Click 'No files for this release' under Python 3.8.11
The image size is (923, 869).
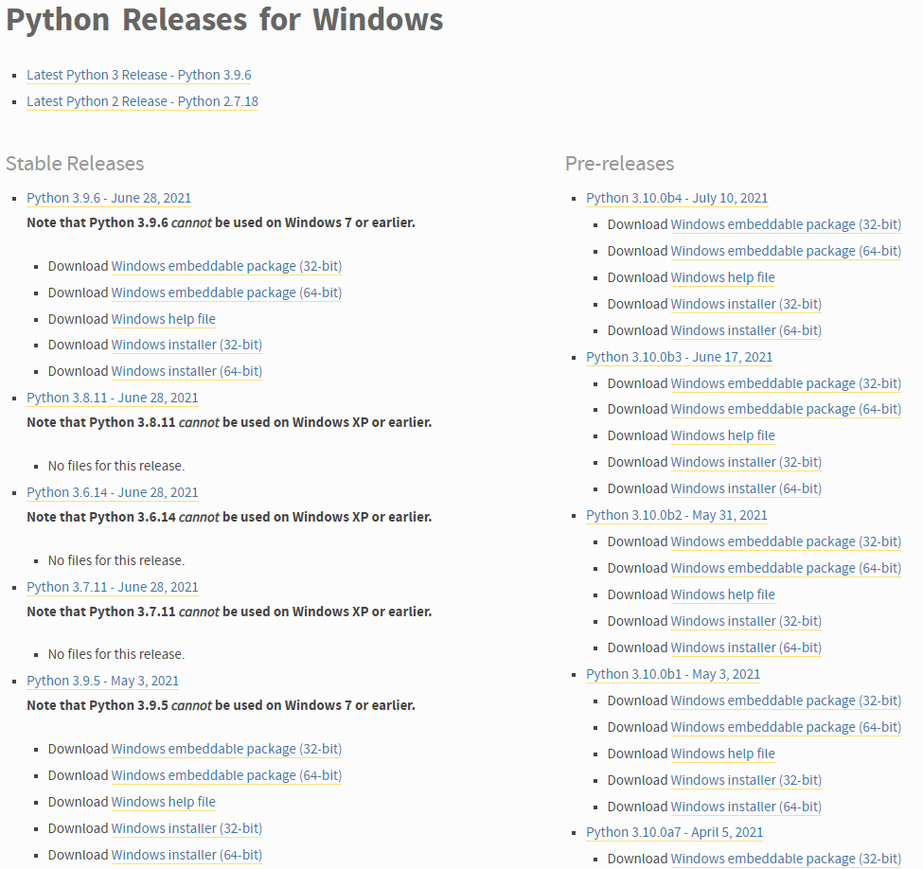pyautogui.click(x=116, y=467)
